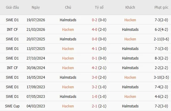Viewport: 171px width, 111px height.
Task: Click the SWE Cup league label
Action: (12, 106)
